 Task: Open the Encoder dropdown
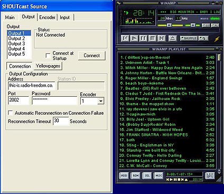101,101
